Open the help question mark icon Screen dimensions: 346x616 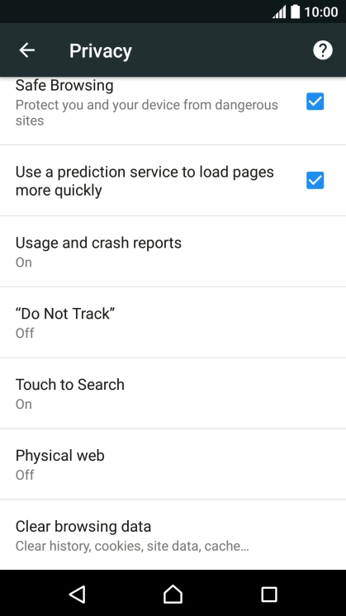pos(323,50)
